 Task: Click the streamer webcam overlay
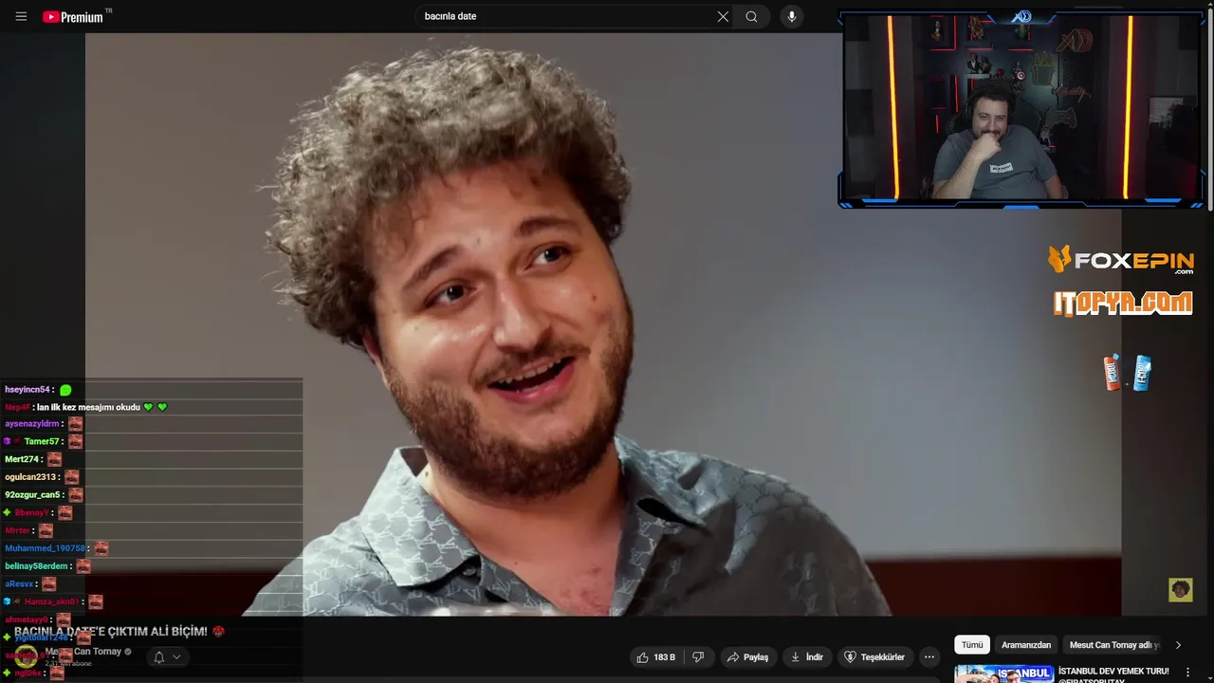click(x=1021, y=108)
